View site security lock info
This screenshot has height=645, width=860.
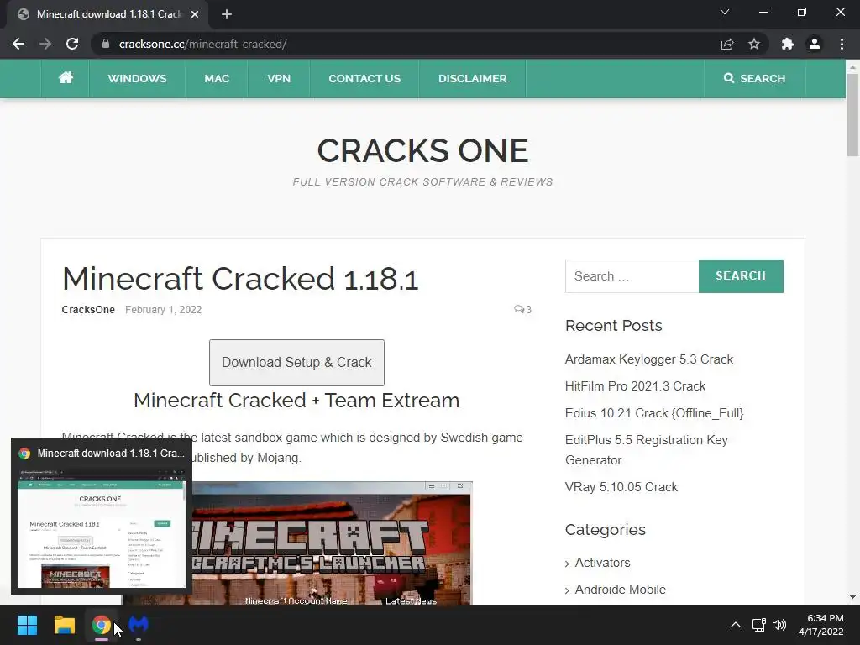[x=106, y=44]
